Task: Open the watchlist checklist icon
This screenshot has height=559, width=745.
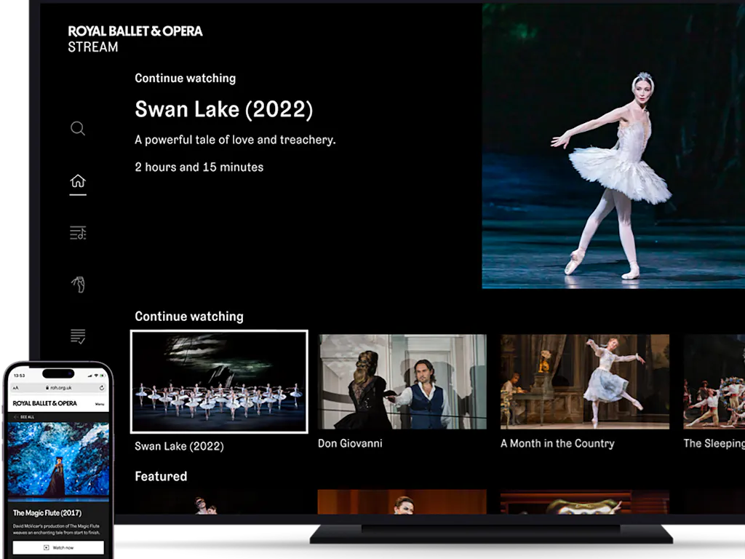Action: [x=78, y=336]
